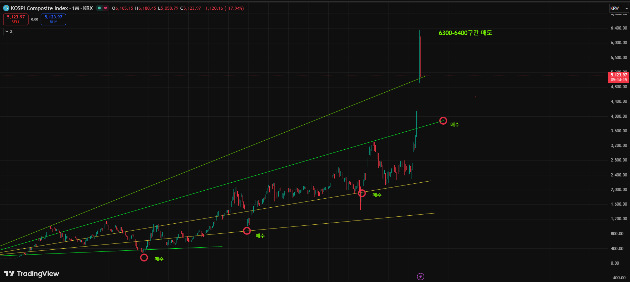Select red circle marker near the 2,000 level
The height and width of the screenshot is (282, 630).
[362, 193]
